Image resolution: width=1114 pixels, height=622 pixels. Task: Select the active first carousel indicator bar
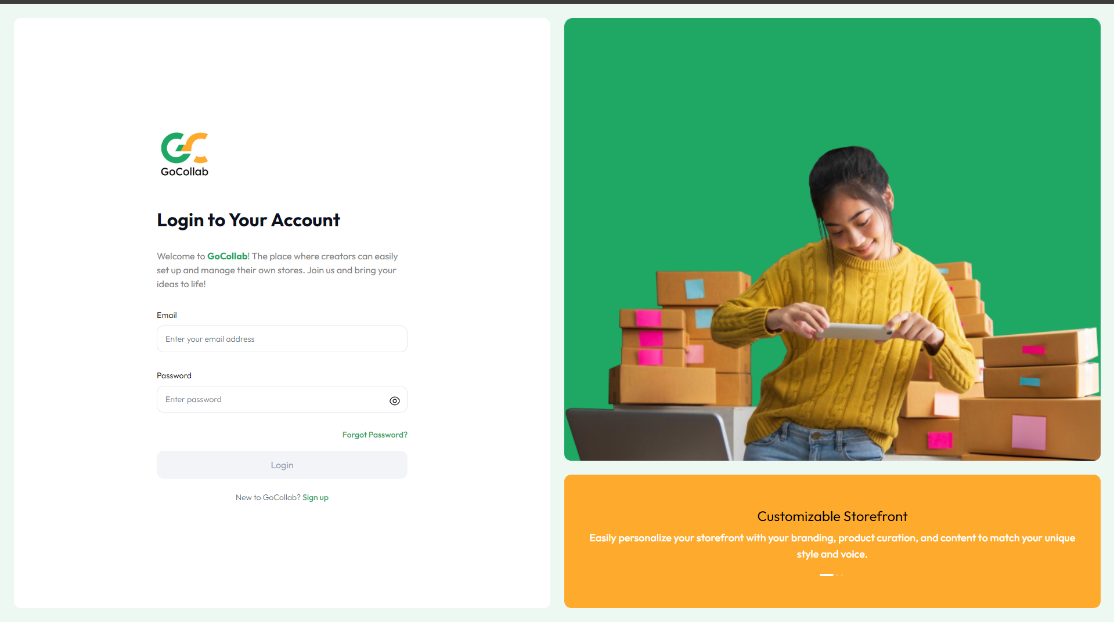[827, 575]
